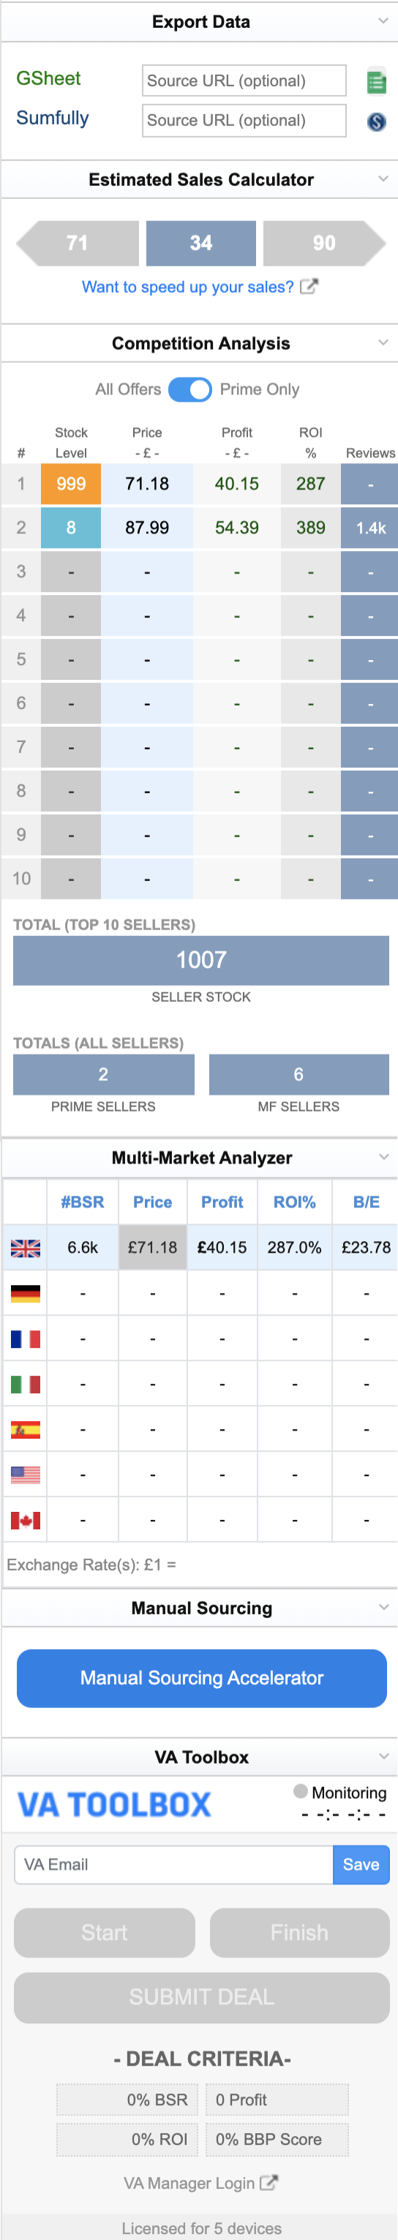Click the #BSR column header
Screen dimensions: 398x2240
(x=83, y=1202)
